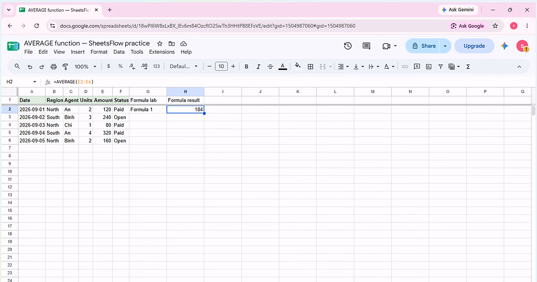Open the Insert menu
Viewport: 537px width, 282px height.
pos(78,52)
